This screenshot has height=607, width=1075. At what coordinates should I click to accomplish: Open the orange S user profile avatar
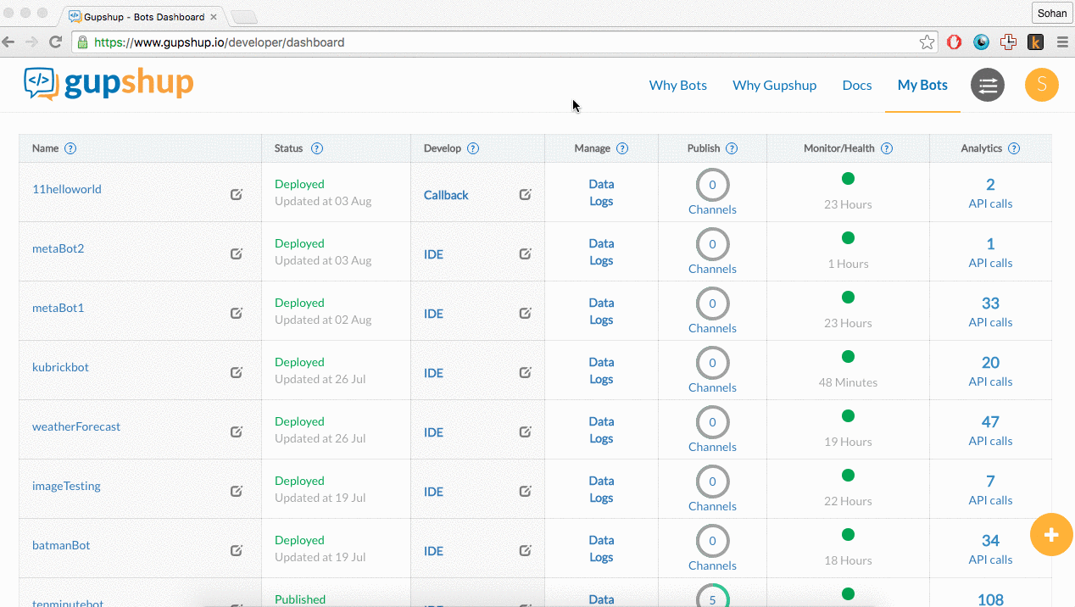[x=1042, y=85]
